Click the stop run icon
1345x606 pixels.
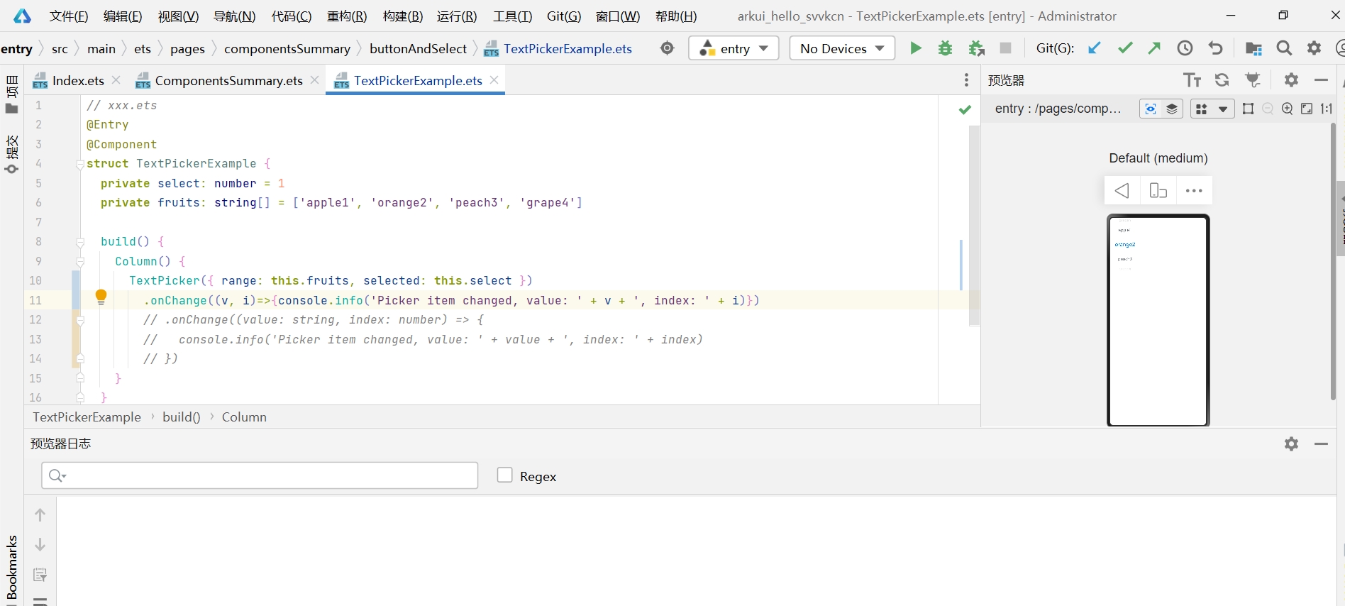1005,48
